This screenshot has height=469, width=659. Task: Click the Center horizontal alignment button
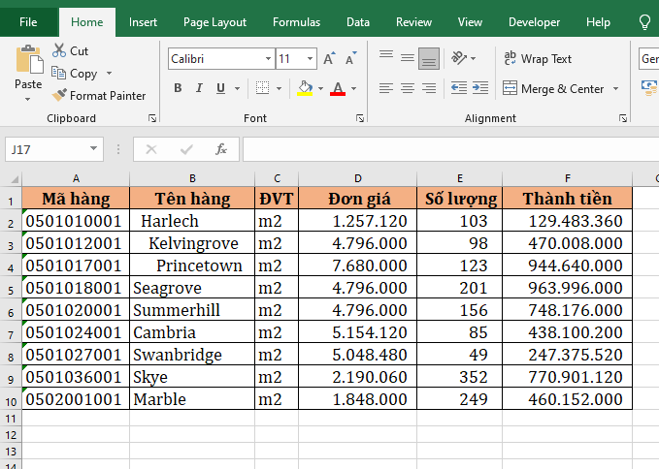coord(408,89)
